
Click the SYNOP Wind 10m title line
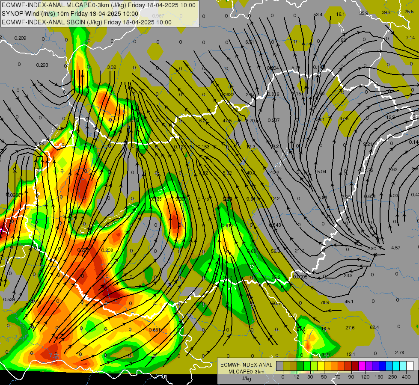[x=70, y=14]
